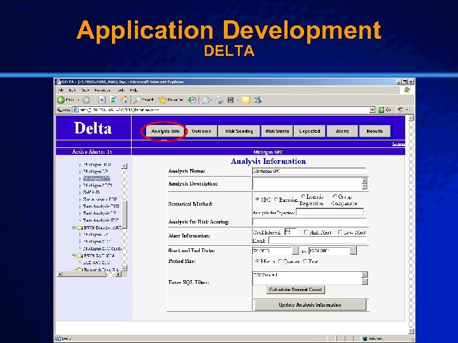Open the Back button history dropdown arrow

(78, 100)
